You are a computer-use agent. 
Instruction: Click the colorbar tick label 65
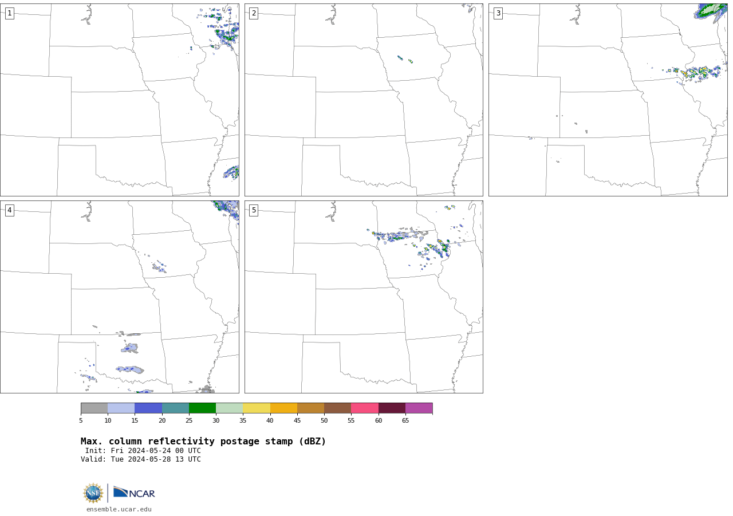[x=405, y=420]
